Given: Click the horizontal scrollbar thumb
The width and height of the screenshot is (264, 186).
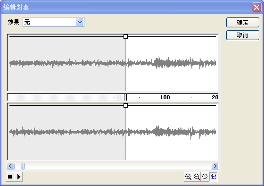Looking at the screenshot, I should pyautogui.click(x=23, y=166).
